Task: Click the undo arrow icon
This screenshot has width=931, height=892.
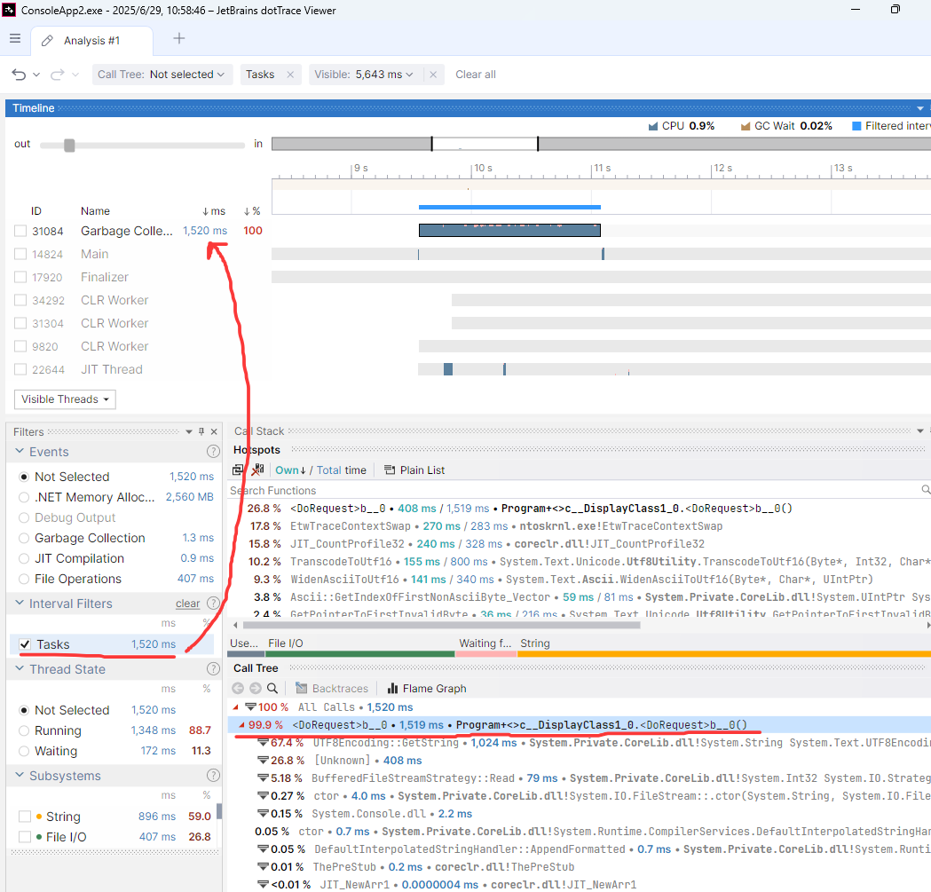Action: pyautogui.click(x=19, y=75)
